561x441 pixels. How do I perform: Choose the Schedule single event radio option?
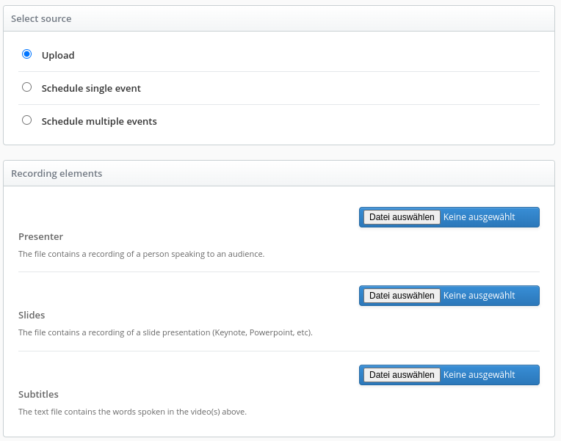(x=27, y=87)
